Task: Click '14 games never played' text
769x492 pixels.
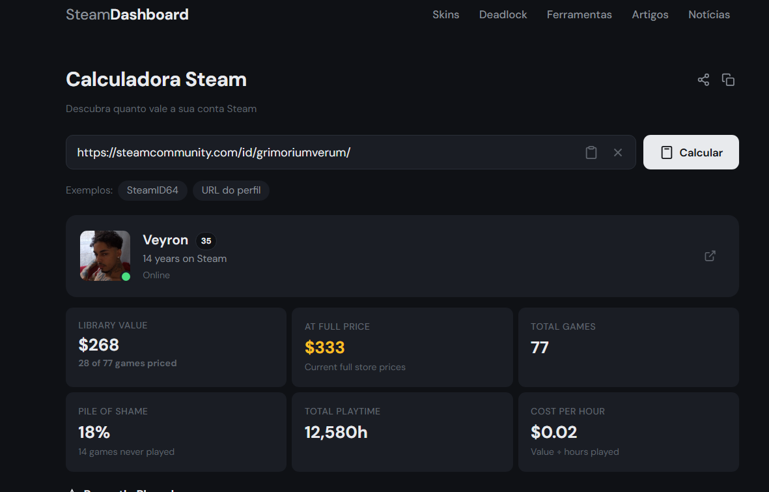Action: point(126,452)
